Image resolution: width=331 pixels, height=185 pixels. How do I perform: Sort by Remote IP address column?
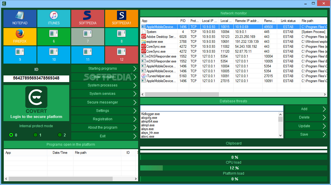[x=248, y=21]
